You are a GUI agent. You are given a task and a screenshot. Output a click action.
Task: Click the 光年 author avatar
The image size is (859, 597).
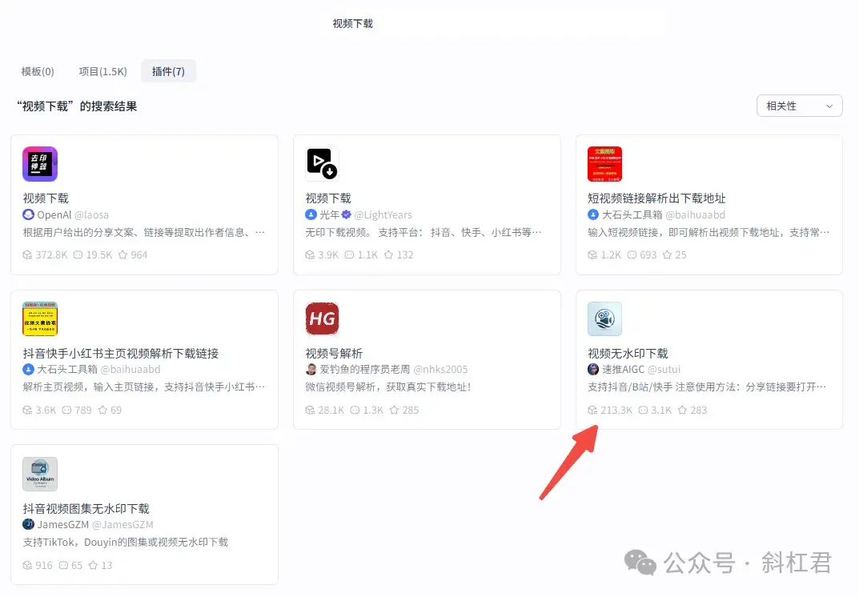point(311,214)
